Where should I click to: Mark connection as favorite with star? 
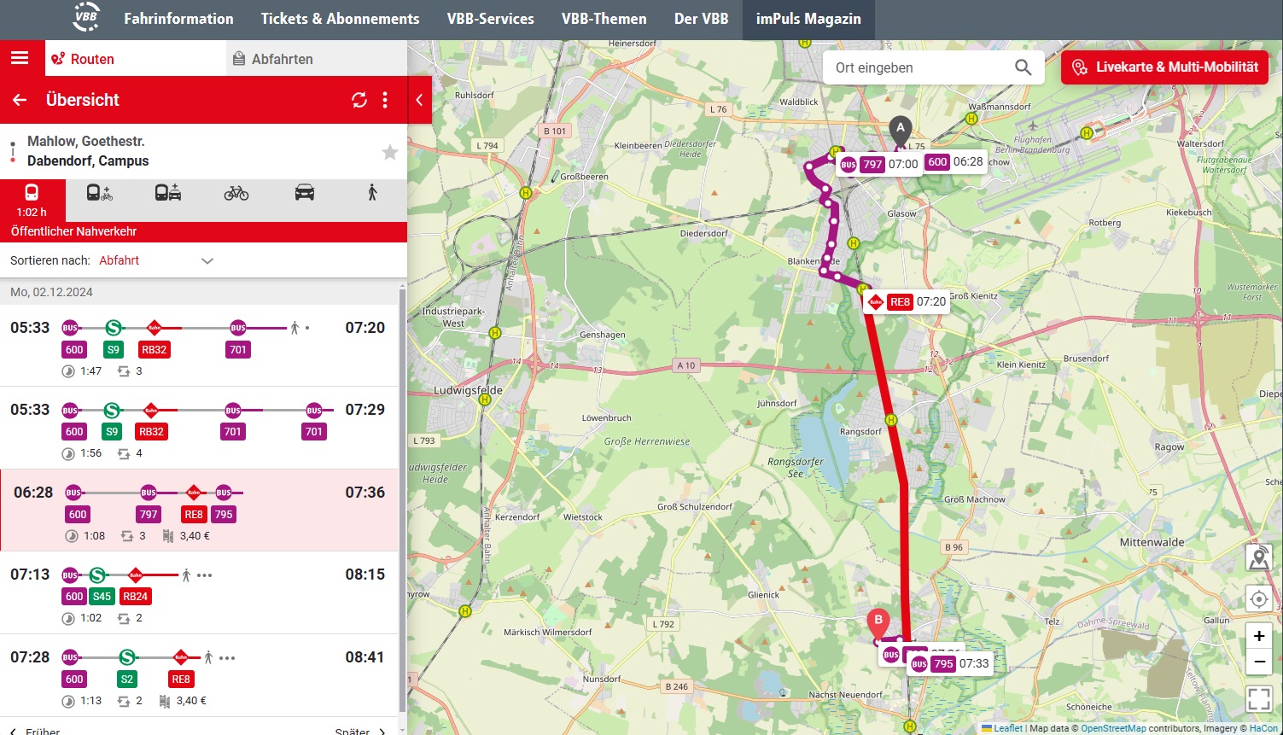point(390,152)
